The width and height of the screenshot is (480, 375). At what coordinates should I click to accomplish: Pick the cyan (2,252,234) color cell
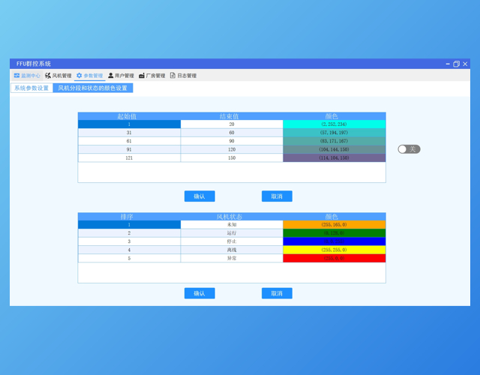click(334, 124)
